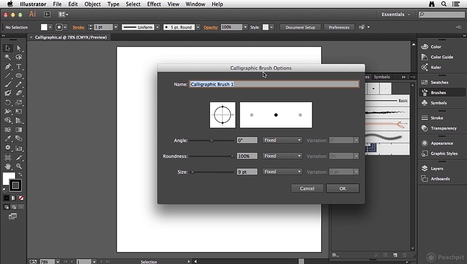Open the Uniform stroke profile dropdown
467x264 pixels.
[x=157, y=27]
